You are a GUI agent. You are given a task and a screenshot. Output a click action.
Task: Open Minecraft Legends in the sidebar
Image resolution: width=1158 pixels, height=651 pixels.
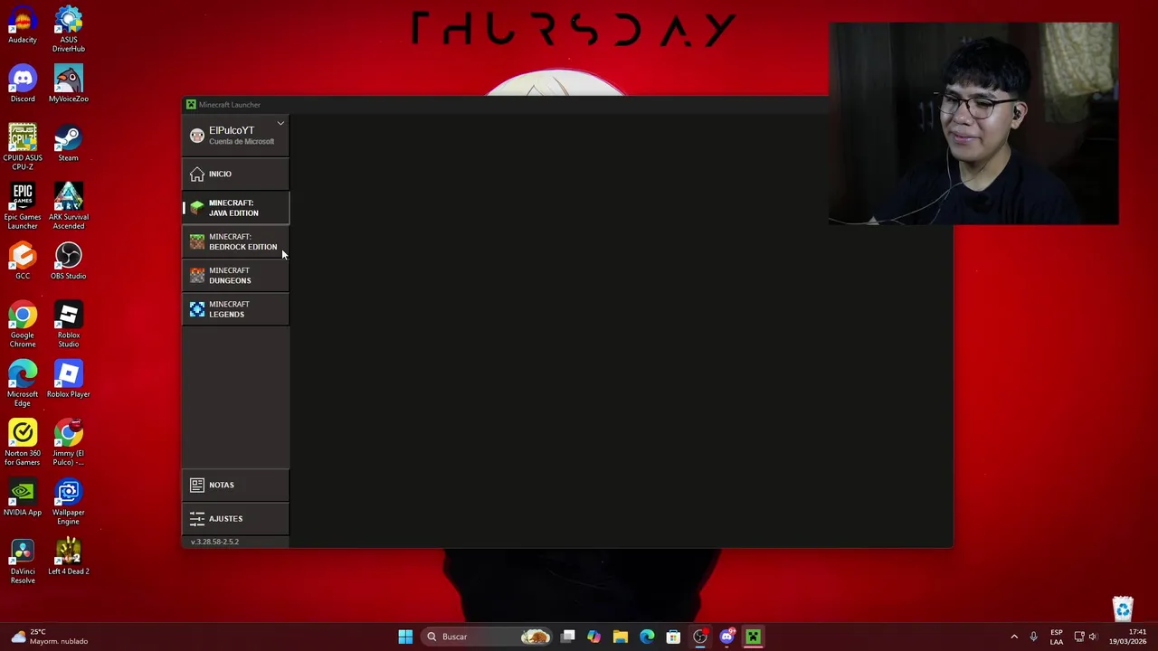[x=236, y=309]
